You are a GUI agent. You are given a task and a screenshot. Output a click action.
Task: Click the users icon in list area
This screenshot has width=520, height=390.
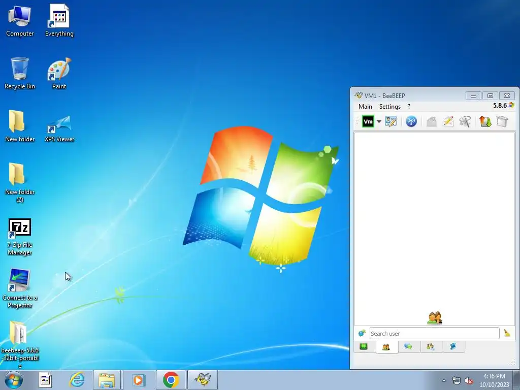435,317
